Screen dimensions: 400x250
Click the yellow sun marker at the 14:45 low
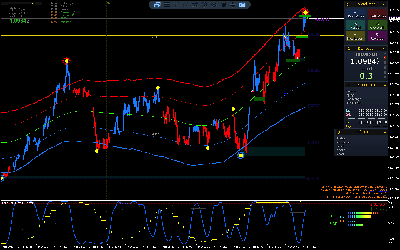[97, 151]
